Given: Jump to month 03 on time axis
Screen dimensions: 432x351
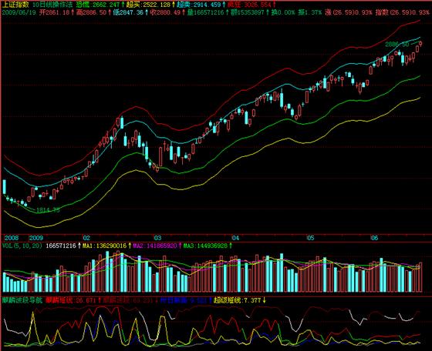Looking at the screenshot, I should point(157,238).
